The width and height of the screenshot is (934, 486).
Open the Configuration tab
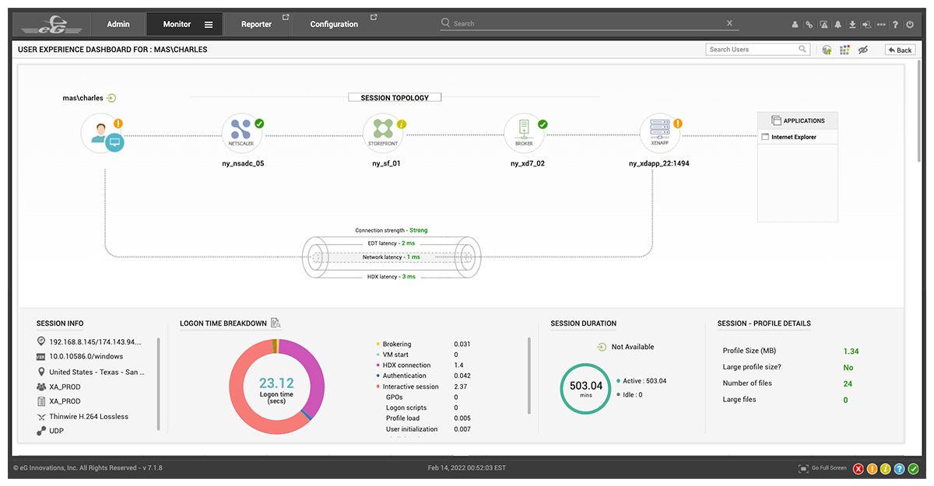(x=334, y=24)
